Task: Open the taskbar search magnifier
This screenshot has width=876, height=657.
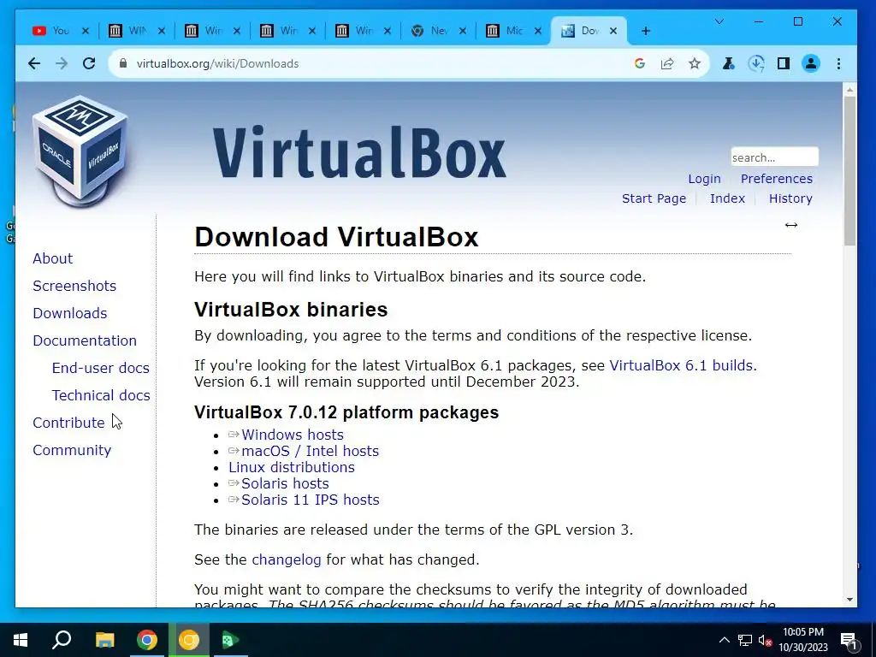Action: (62, 640)
